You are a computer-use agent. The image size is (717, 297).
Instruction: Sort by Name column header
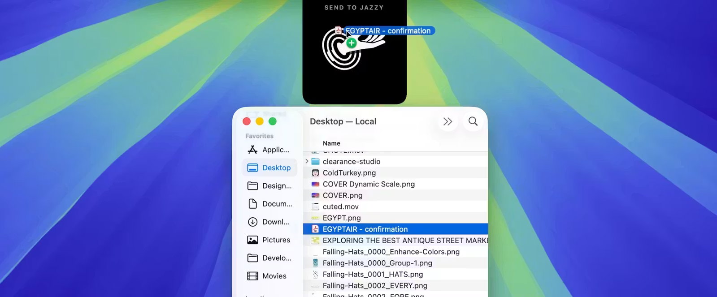pos(331,143)
